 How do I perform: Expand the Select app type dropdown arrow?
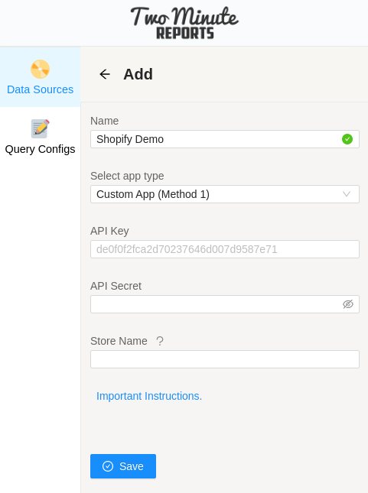(347, 194)
